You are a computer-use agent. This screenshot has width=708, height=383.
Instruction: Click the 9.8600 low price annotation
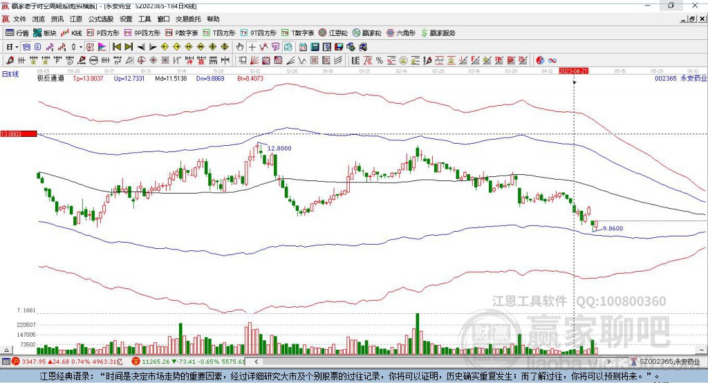(x=613, y=229)
